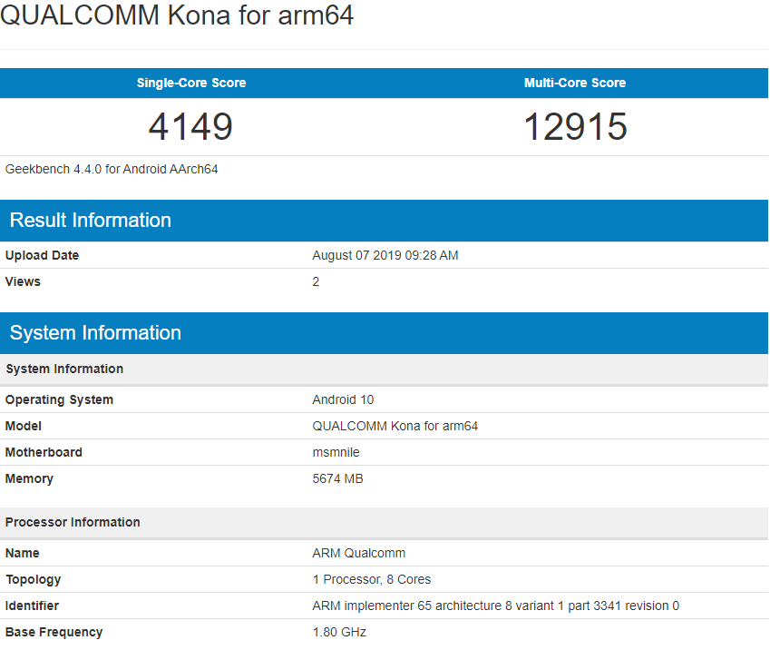Click the date 'August 07 2019 09:28 AM'
The image size is (770, 650).
[x=385, y=255]
